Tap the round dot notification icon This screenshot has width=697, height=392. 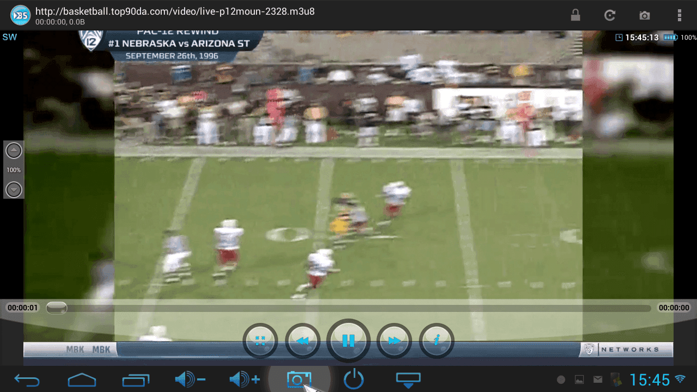tap(561, 379)
